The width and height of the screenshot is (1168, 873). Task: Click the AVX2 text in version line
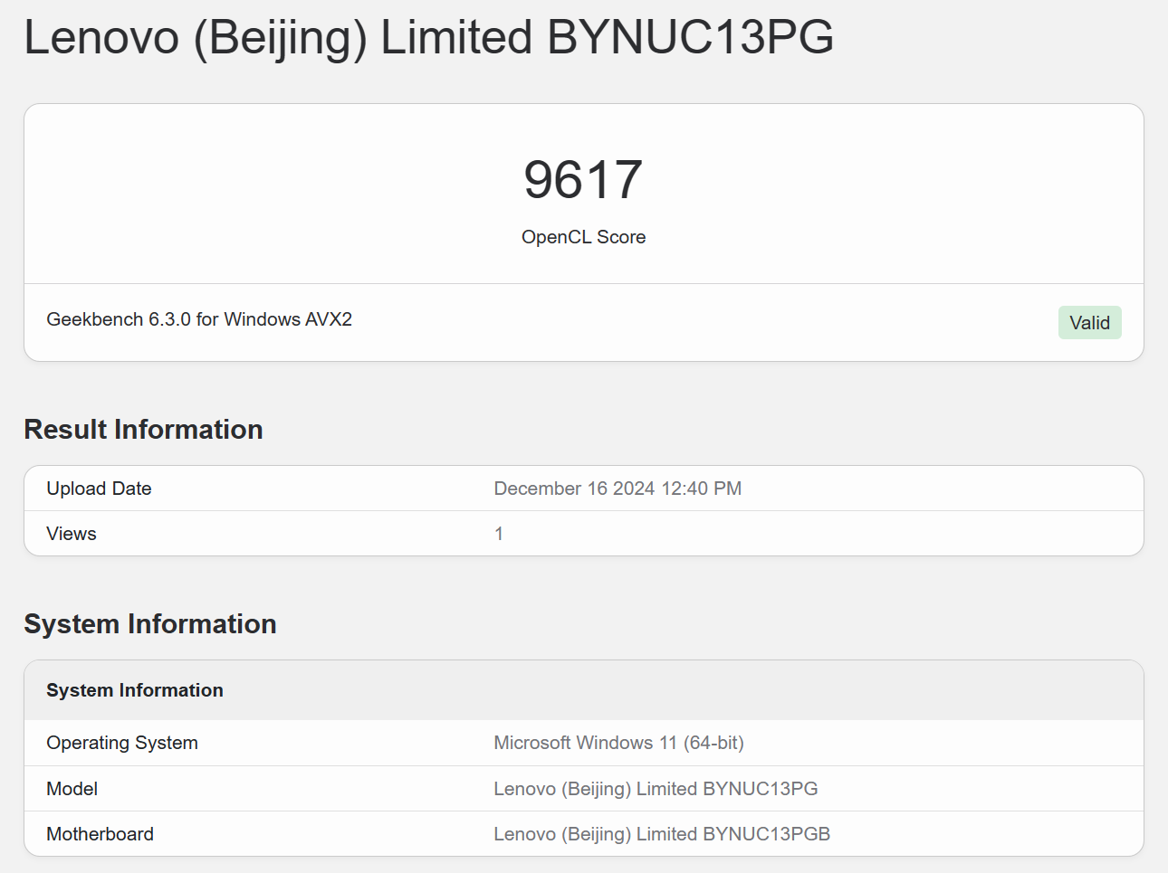pos(329,319)
